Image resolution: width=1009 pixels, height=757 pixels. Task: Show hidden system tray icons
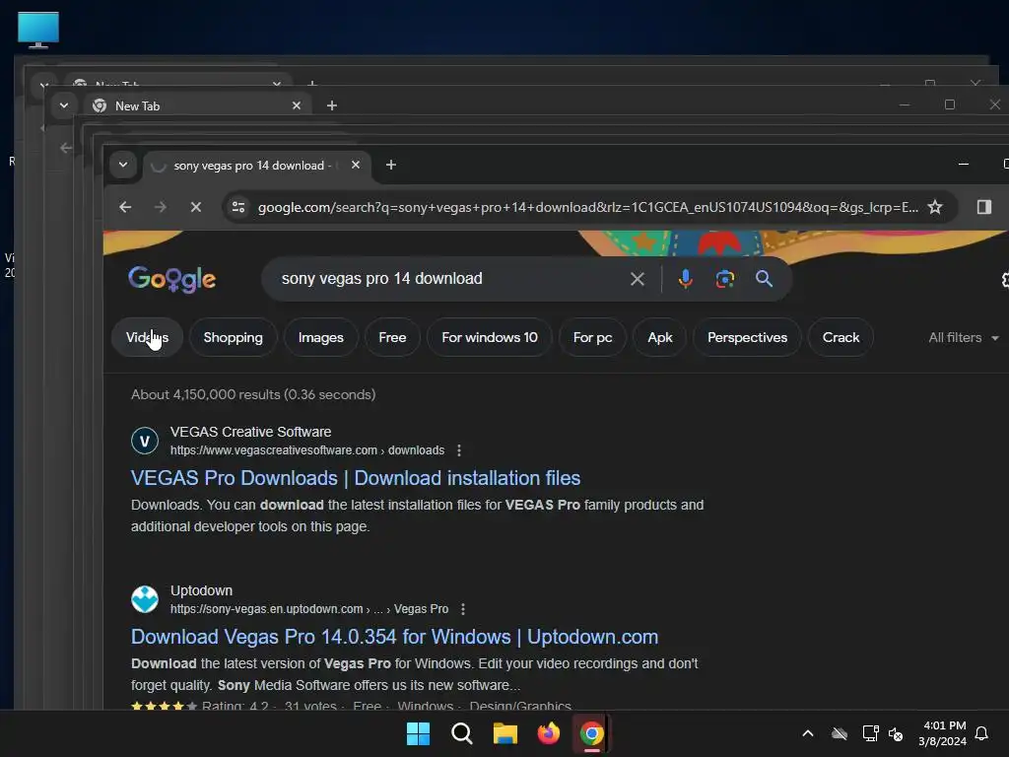808,733
